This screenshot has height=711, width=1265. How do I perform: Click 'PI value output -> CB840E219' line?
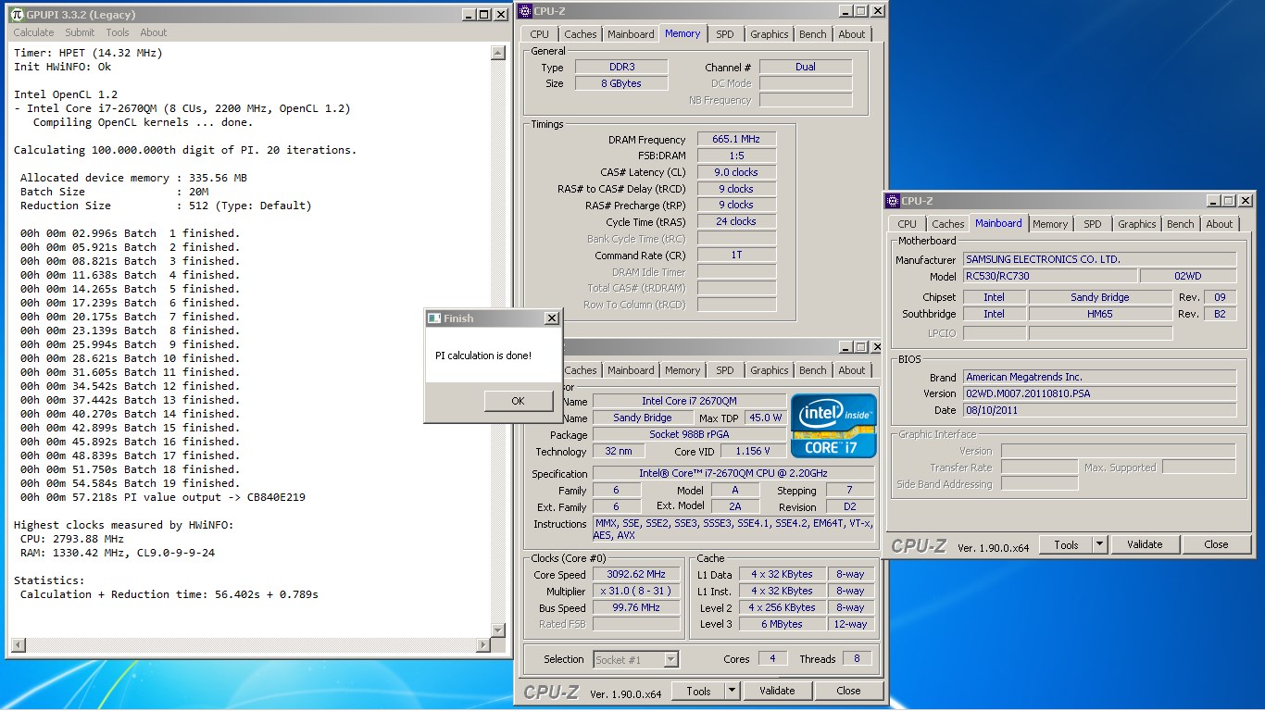pos(163,497)
